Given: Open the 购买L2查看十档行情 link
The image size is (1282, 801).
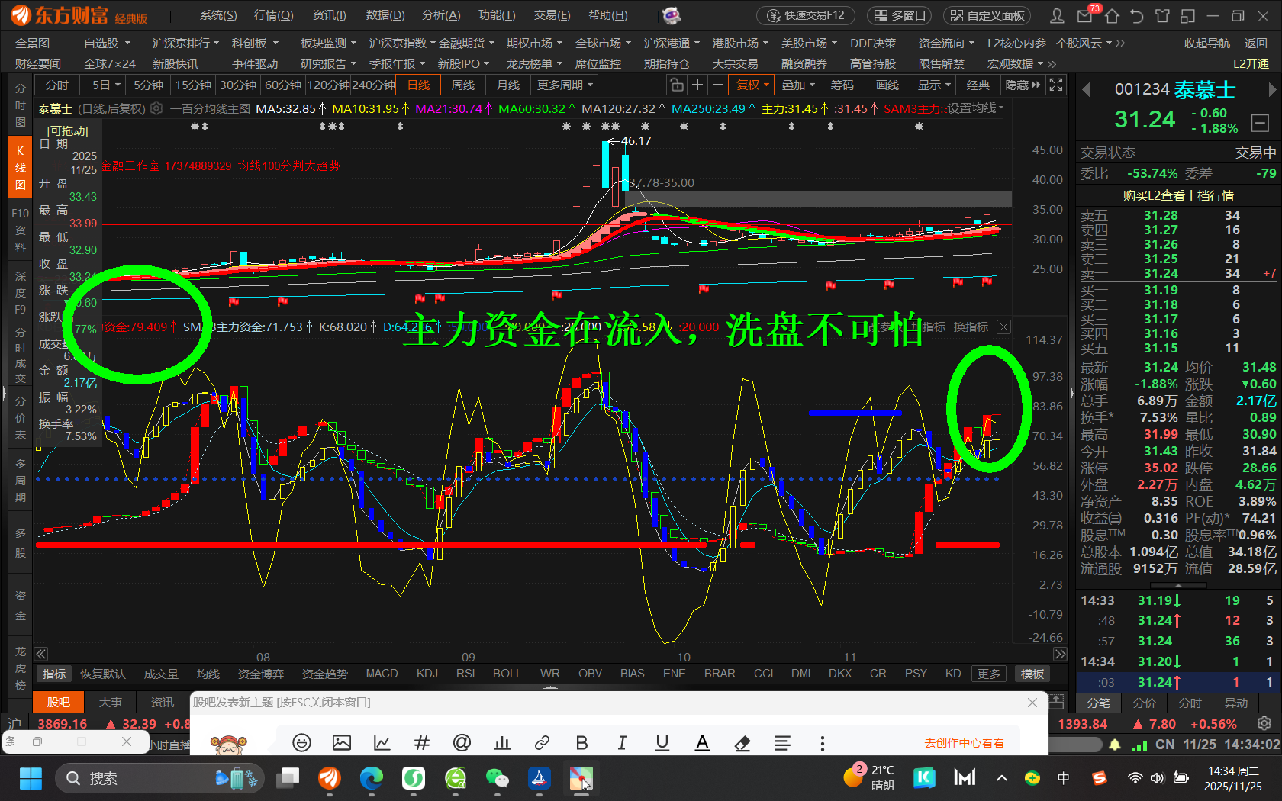Looking at the screenshot, I should point(1178,195).
